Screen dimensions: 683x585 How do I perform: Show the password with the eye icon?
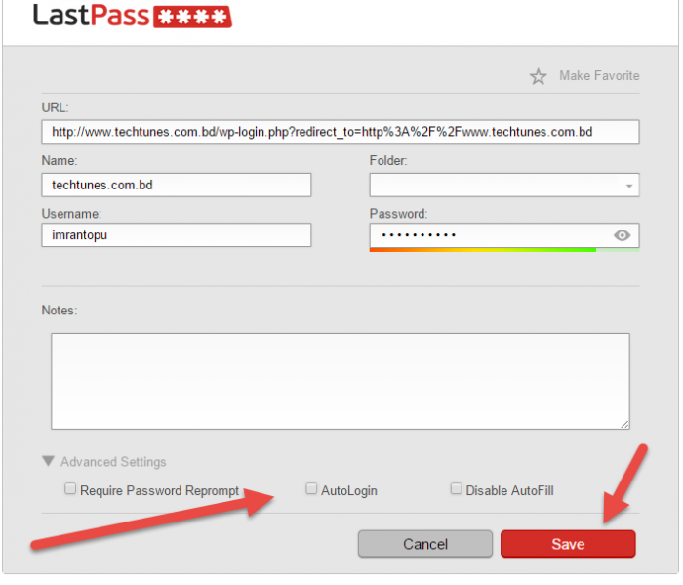coord(624,236)
